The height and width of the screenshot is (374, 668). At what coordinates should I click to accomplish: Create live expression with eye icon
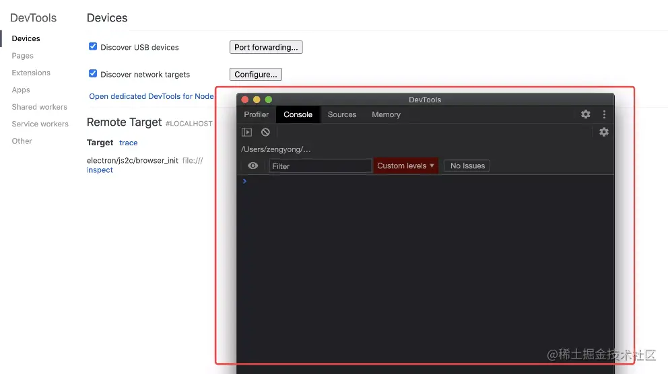(x=253, y=165)
